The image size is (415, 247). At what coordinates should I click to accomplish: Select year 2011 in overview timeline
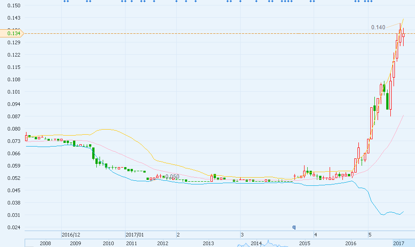pos(131,243)
